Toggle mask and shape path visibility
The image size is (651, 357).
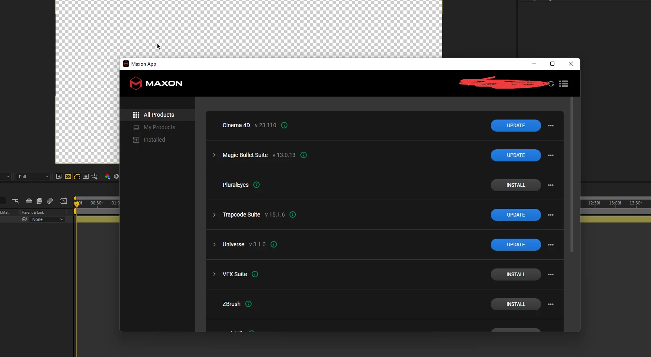click(77, 176)
